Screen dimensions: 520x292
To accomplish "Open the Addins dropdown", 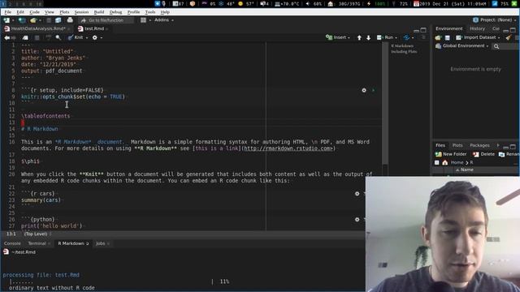I will click(163, 20).
